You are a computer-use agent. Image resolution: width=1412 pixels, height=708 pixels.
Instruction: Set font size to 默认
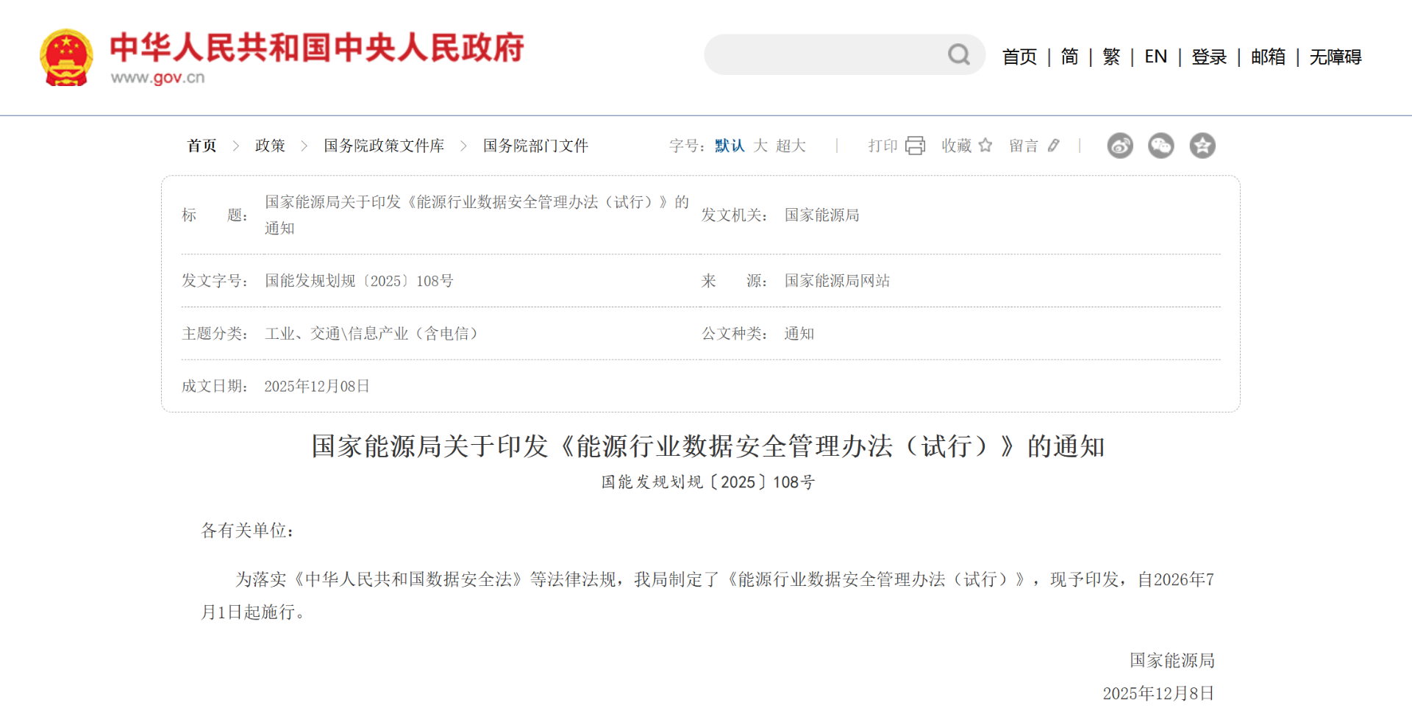click(x=730, y=146)
